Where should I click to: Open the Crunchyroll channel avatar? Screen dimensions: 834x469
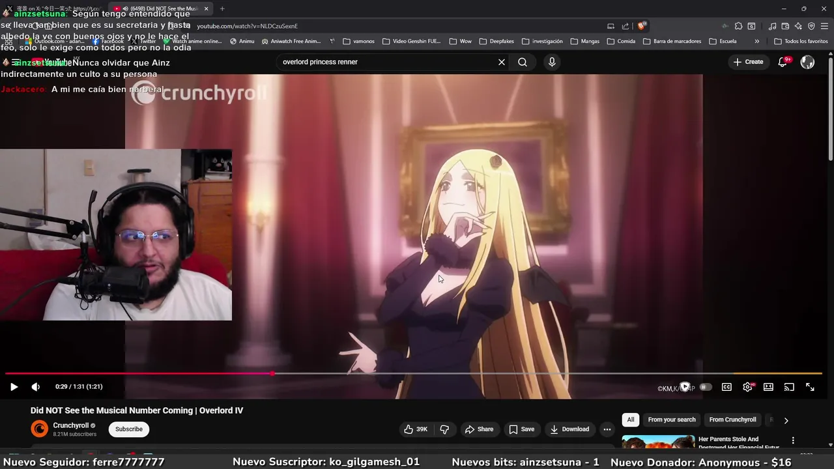click(x=40, y=429)
